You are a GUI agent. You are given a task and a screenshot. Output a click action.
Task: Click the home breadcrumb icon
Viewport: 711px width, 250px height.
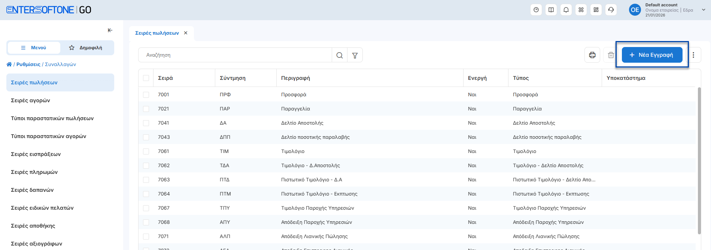(9, 64)
